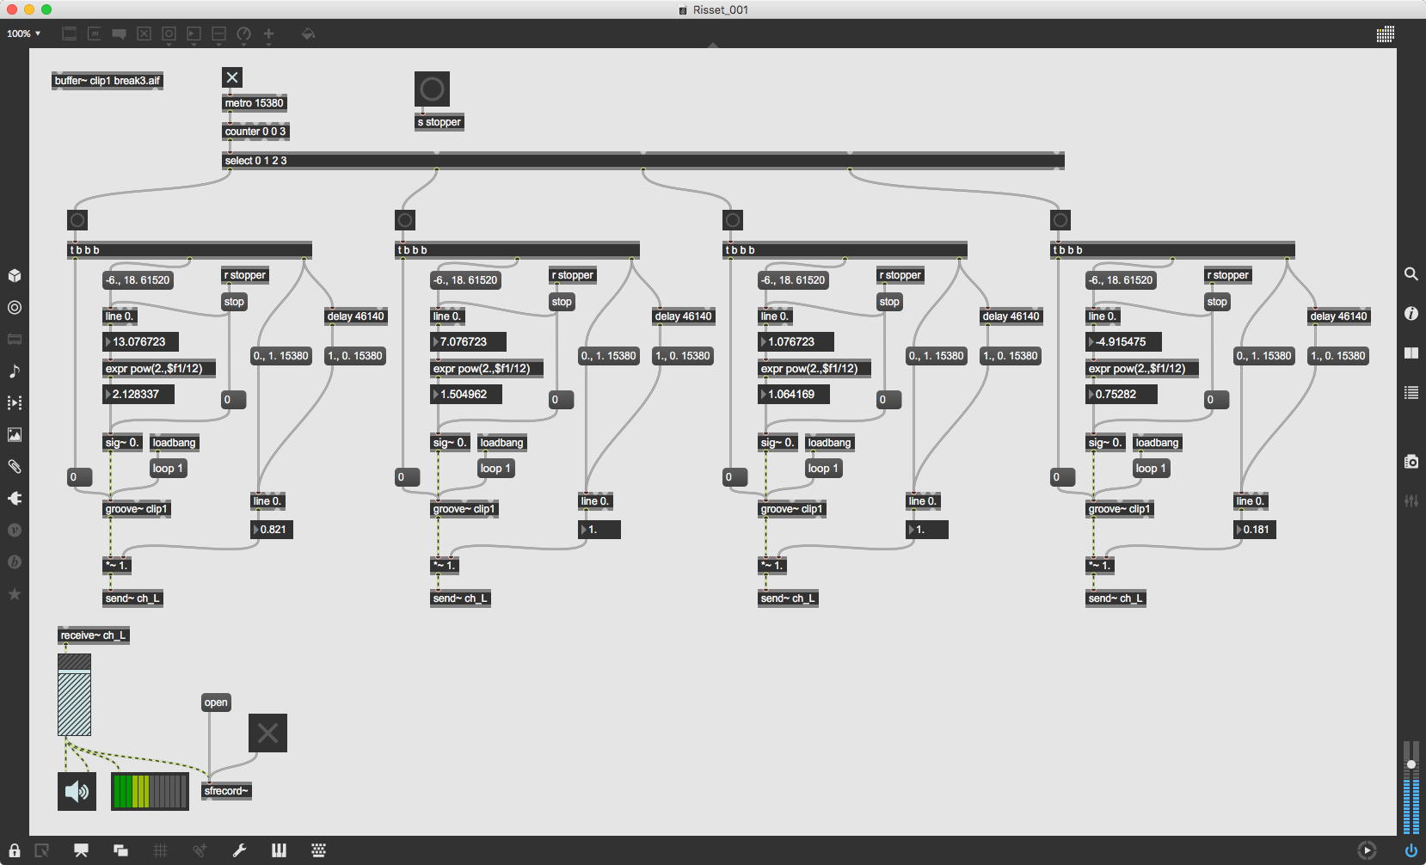The image size is (1426, 865).
Task: Click the -6., 18. 61520 message above 7.076723
Action: (x=465, y=280)
